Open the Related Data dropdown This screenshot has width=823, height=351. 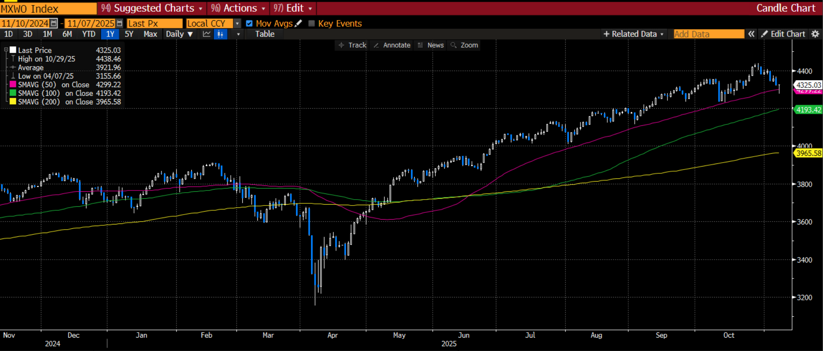coord(634,34)
